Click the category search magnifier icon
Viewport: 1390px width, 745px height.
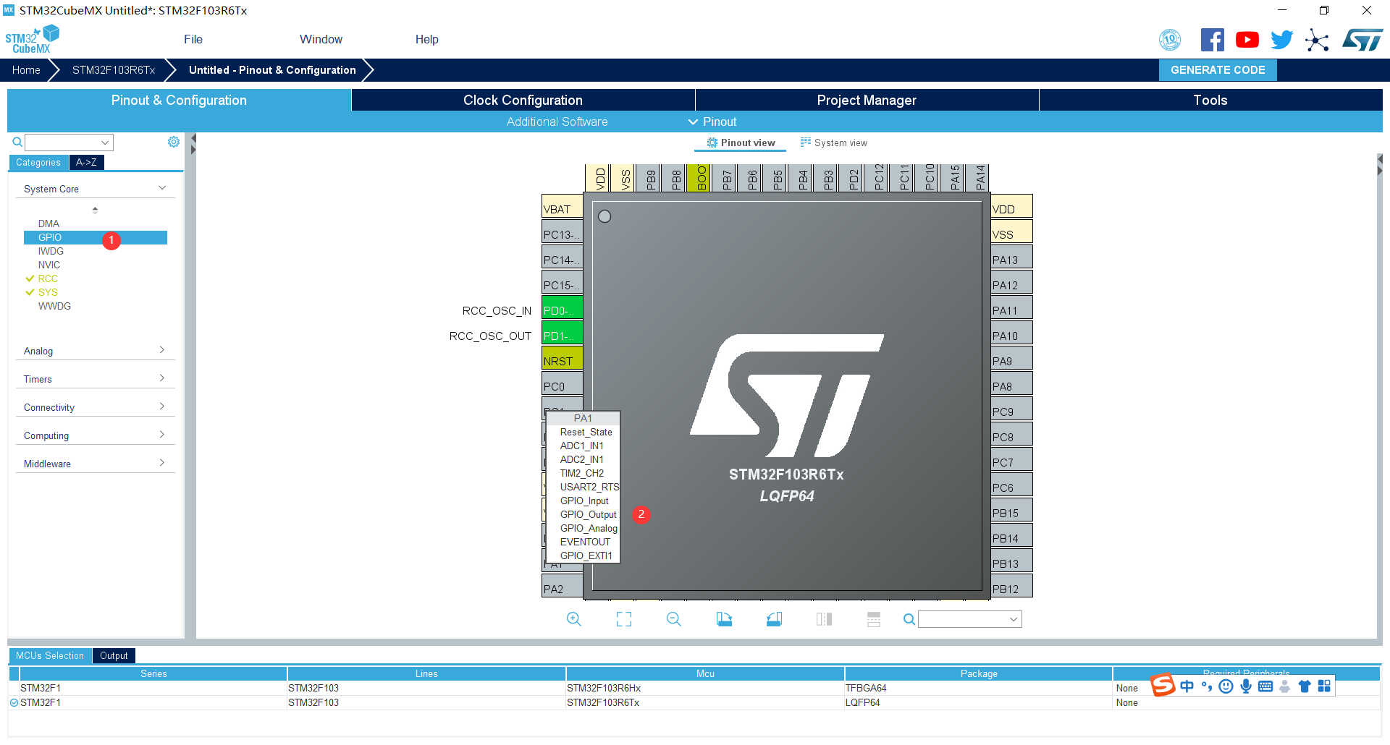click(x=17, y=142)
